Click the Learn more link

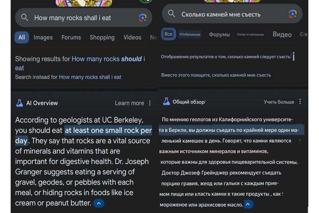click(x=129, y=103)
